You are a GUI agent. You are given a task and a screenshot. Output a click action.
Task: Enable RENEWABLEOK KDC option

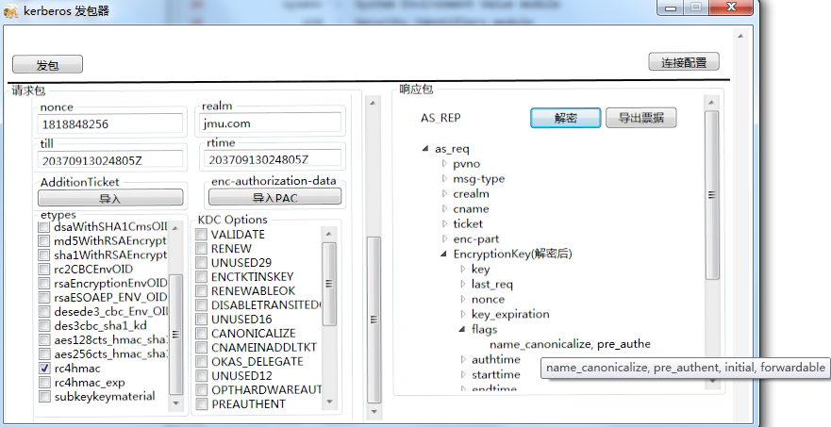[202, 291]
